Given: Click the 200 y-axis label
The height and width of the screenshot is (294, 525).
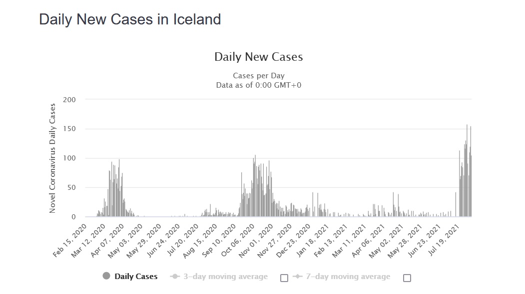Looking at the screenshot, I should pyautogui.click(x=69, y=100).
